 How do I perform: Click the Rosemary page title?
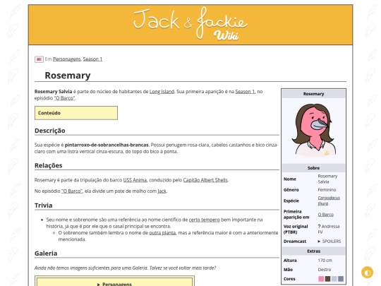68,76
